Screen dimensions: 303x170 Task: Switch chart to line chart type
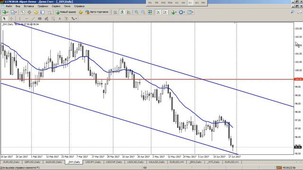(129, 12)
